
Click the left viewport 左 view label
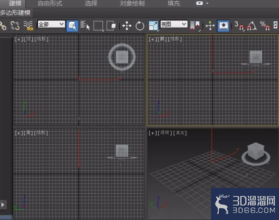(28, 133)
